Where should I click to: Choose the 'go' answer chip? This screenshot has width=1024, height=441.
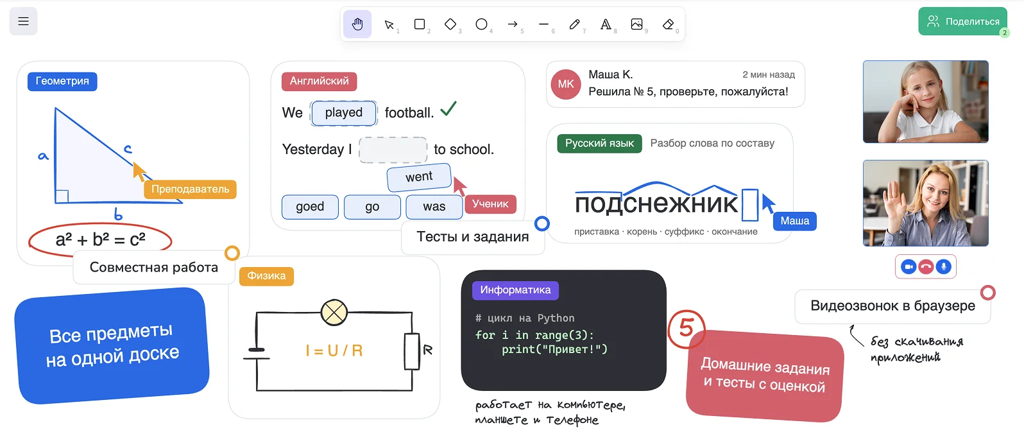click(372, 207)
